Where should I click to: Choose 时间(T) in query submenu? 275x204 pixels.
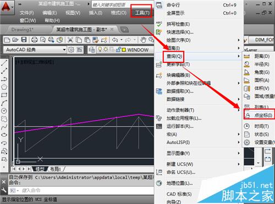click(x=258, y=126)
